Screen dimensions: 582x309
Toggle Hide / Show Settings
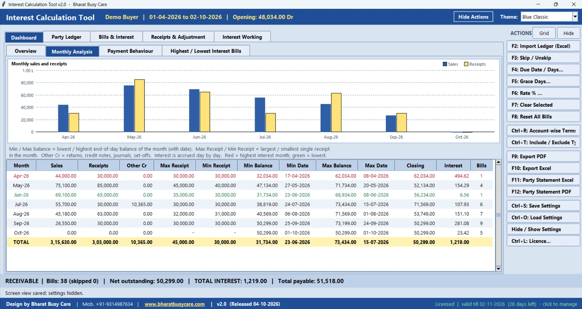543,229
